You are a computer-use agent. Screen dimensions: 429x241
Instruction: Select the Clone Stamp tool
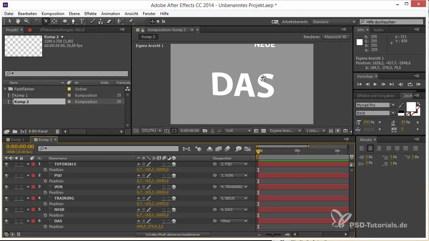pyautogui.click(x=101, y=21)
